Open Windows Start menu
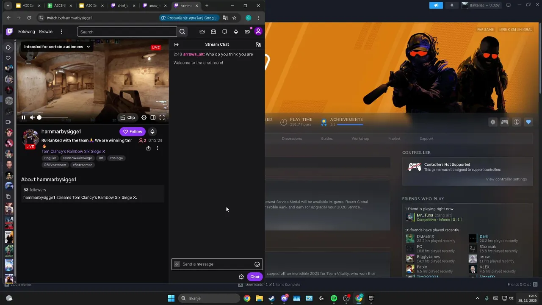Viewport: 542px width, 305px height. [x=171, y=298]
